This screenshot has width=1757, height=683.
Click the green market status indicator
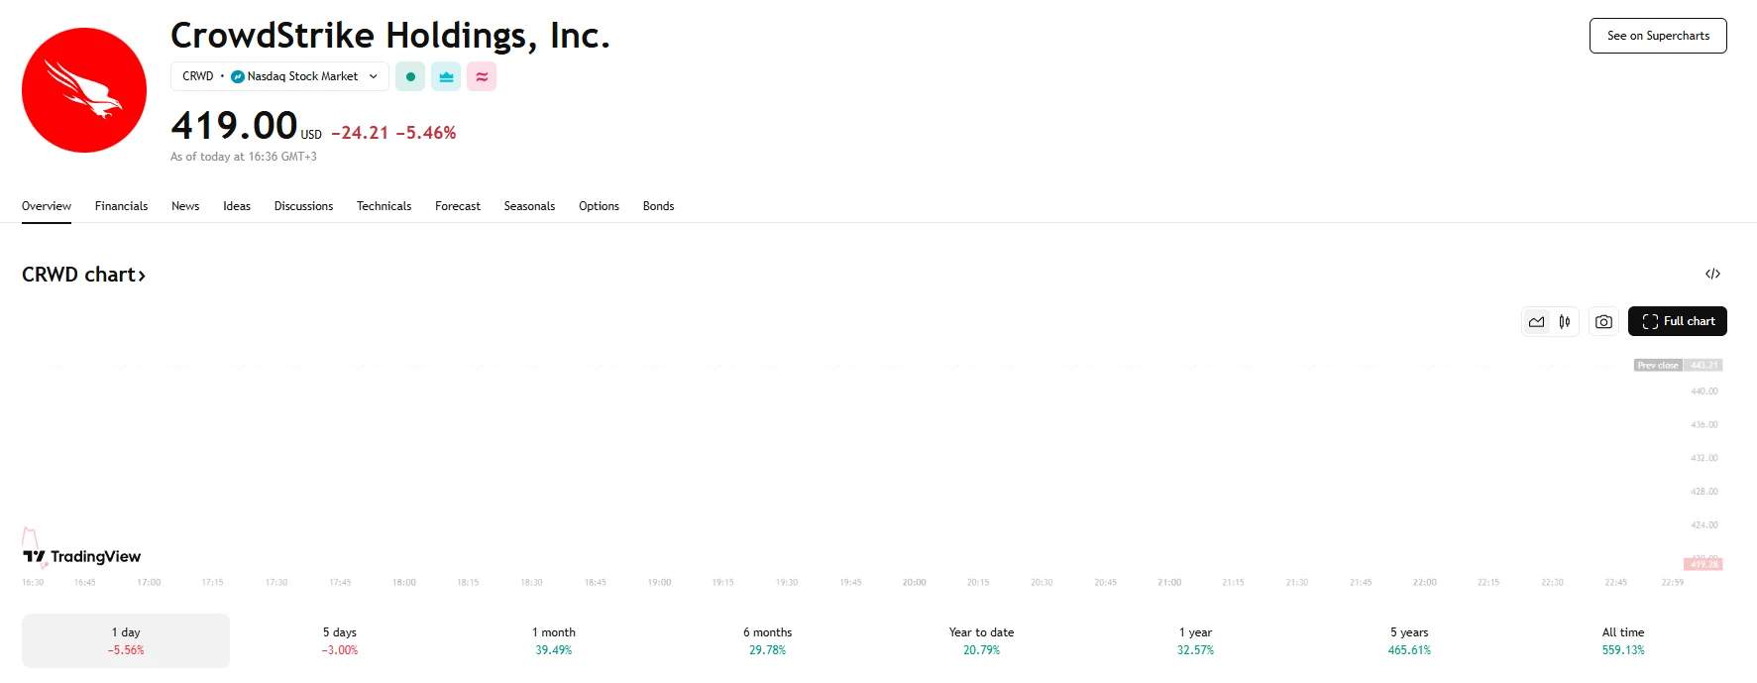409,75
